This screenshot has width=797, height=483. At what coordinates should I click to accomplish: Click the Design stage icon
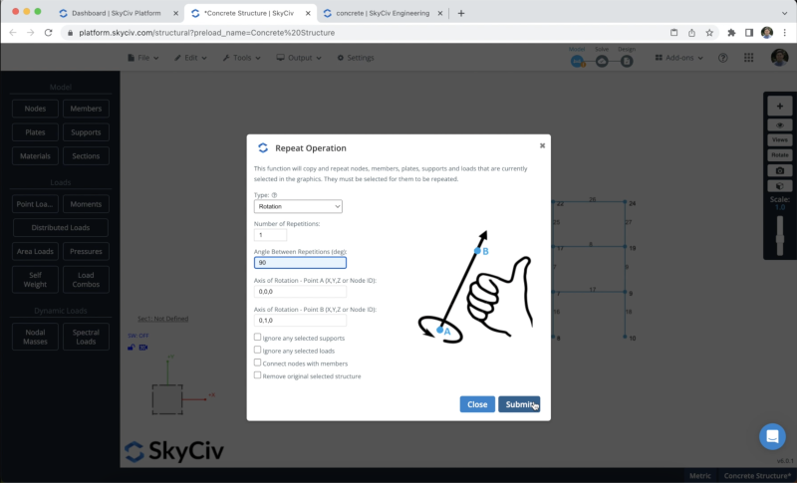(x=627, y=62)
